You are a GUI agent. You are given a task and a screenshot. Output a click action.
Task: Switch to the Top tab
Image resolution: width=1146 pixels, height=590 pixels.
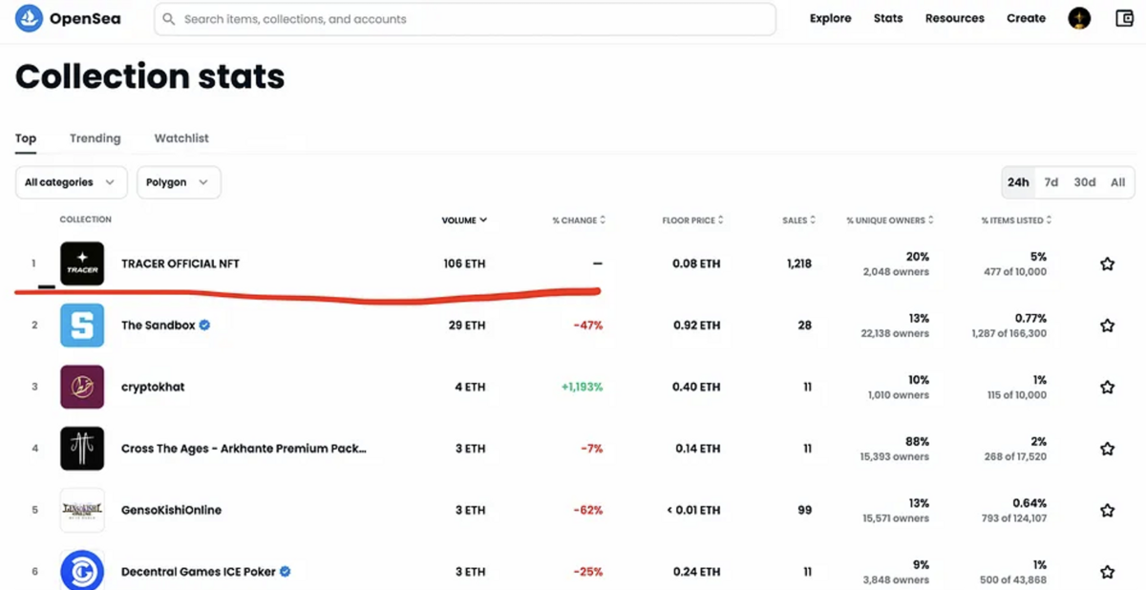click(x=26, y=138)
